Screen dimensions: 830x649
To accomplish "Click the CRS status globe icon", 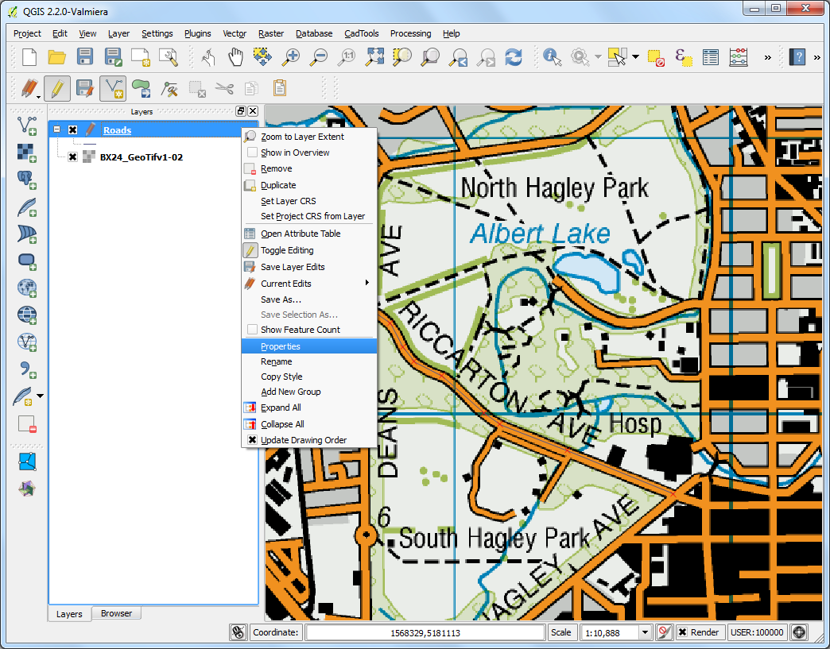I will click(x=799, y=632).
